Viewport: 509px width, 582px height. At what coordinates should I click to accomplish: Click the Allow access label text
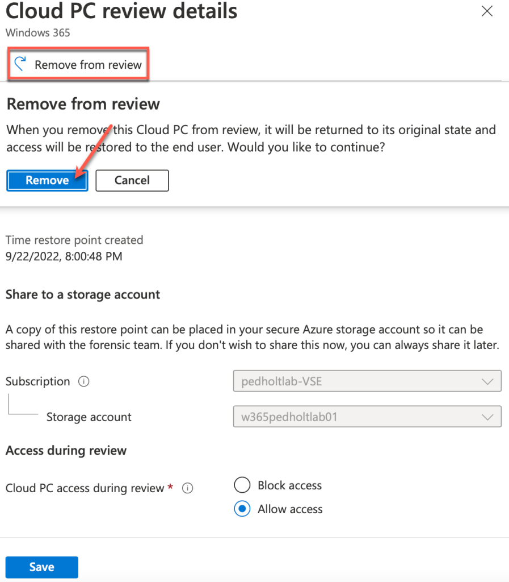pos(290,509)
